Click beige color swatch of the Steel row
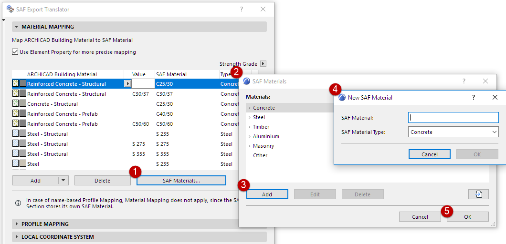The height and width of the screenshot is (244, 506). point(23,164)
